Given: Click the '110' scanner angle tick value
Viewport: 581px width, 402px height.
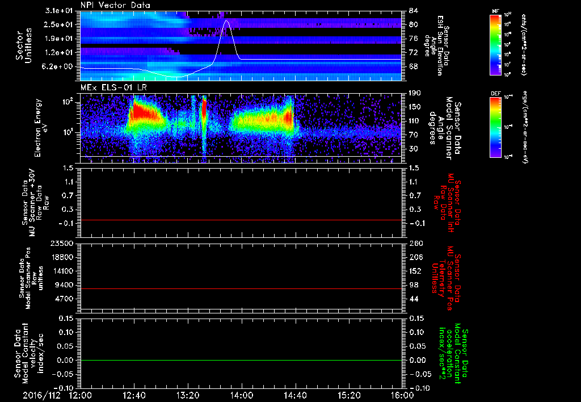Looking at the screenshot, I should (x=415, y=121).
